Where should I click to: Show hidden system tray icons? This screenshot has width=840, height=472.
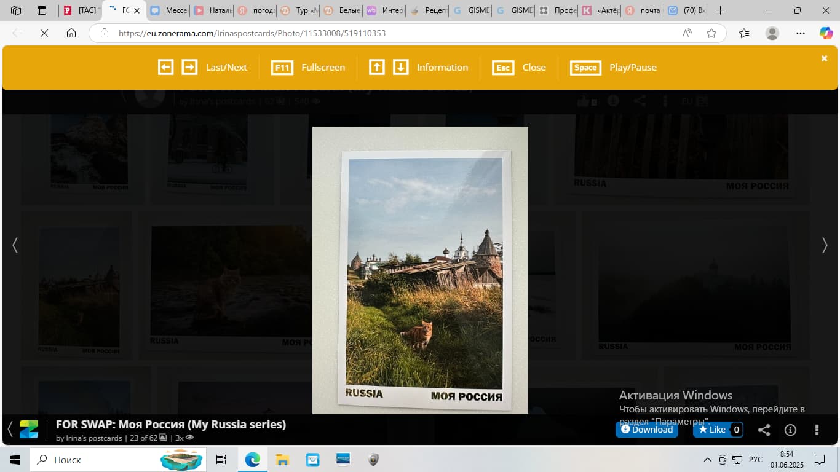708,460
